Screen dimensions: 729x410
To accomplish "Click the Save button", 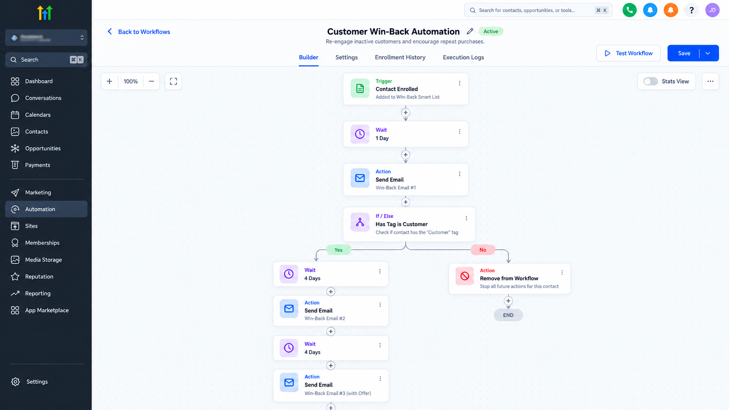I will click(x=684, y=53).
